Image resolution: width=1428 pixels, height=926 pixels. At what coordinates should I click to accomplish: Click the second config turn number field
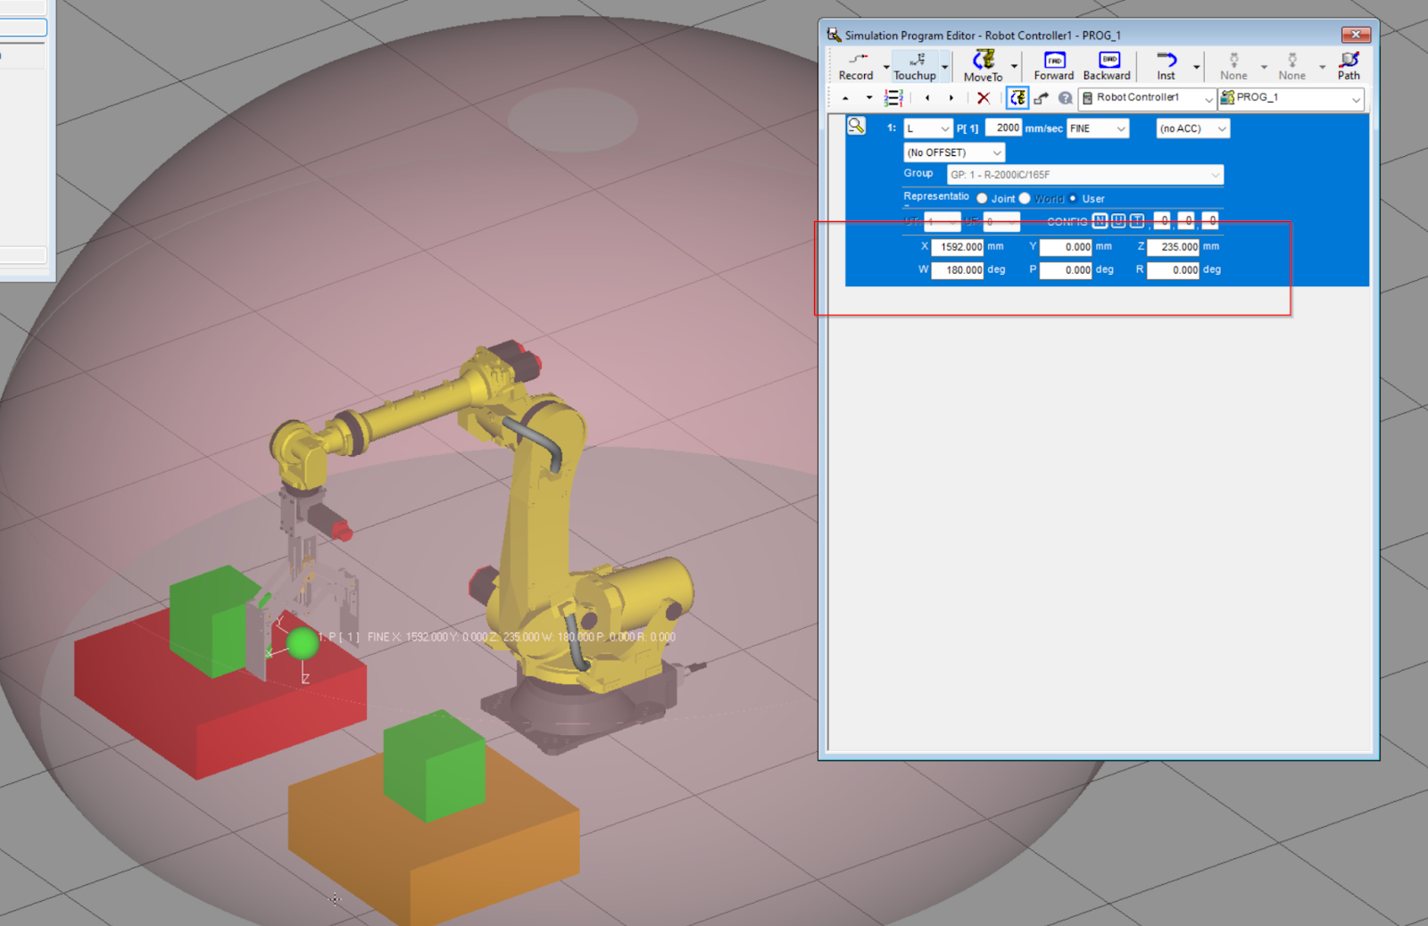coord(1186,220)
